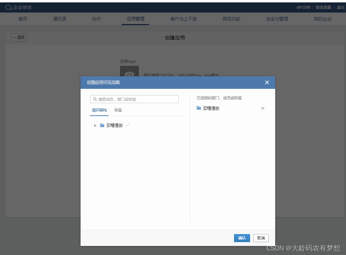Open the 客户与上下游 navigation tab
346x255 pixels.
(x=183, y=19)
